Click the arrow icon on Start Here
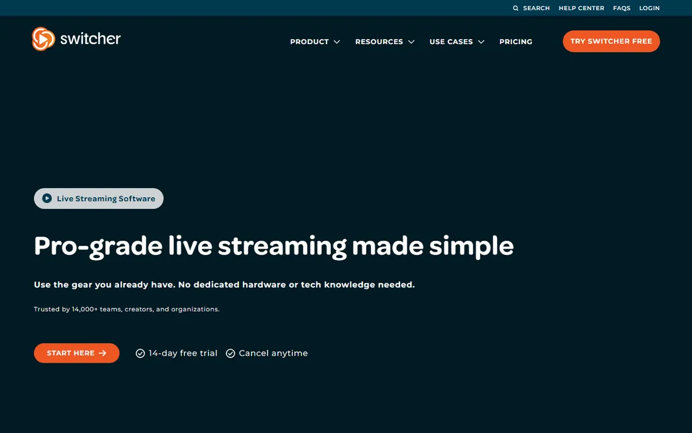Screen dimensions: 692x433 [x=103, y=353]
